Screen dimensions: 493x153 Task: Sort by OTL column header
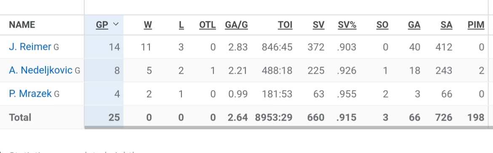point(208,25)
